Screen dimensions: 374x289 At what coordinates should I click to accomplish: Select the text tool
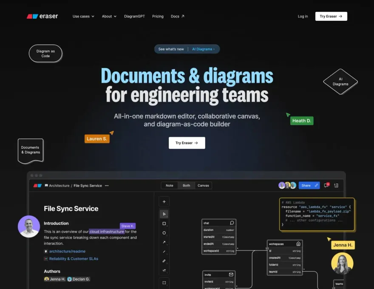(x=164, y=270)
